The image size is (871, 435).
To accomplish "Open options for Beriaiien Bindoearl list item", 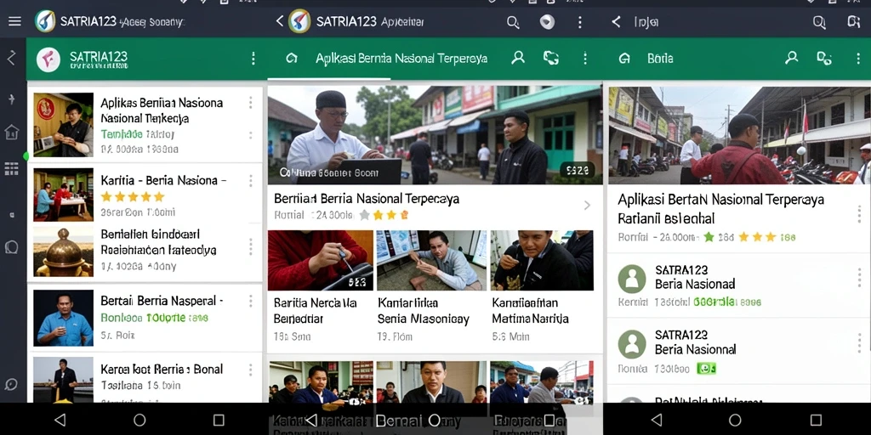I will (251, 246).
